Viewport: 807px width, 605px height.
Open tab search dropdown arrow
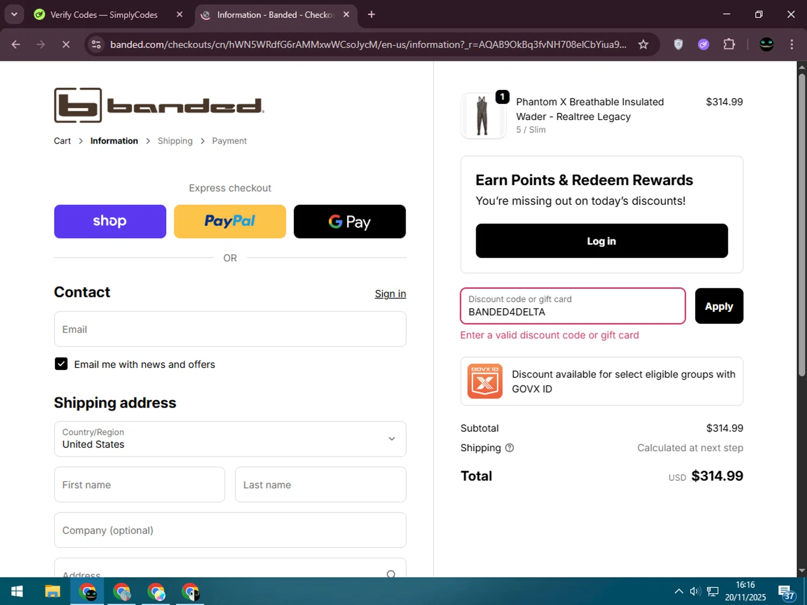click(15, 15)
